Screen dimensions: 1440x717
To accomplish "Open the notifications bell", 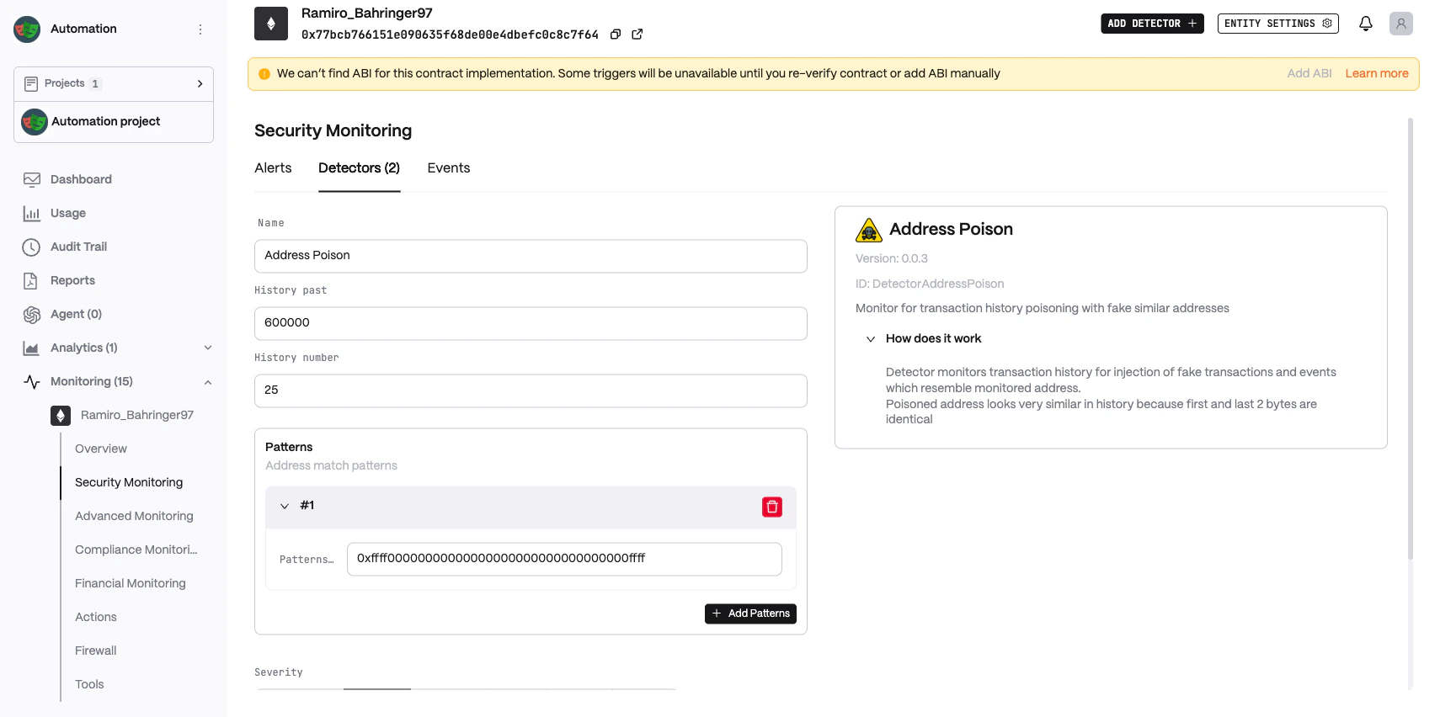I will [1366, 24].
